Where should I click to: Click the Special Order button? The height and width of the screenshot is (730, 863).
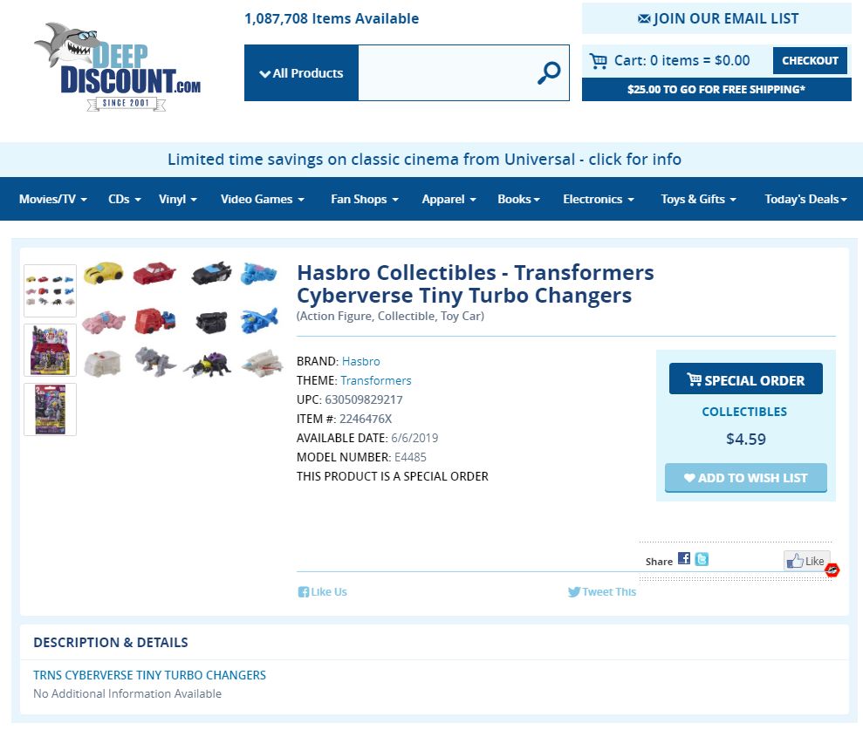[746, 379]
